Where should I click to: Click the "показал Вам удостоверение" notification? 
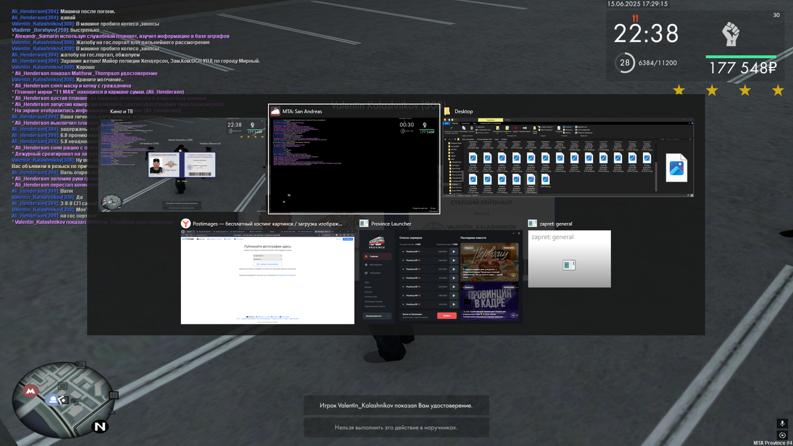tap(396, 406)
